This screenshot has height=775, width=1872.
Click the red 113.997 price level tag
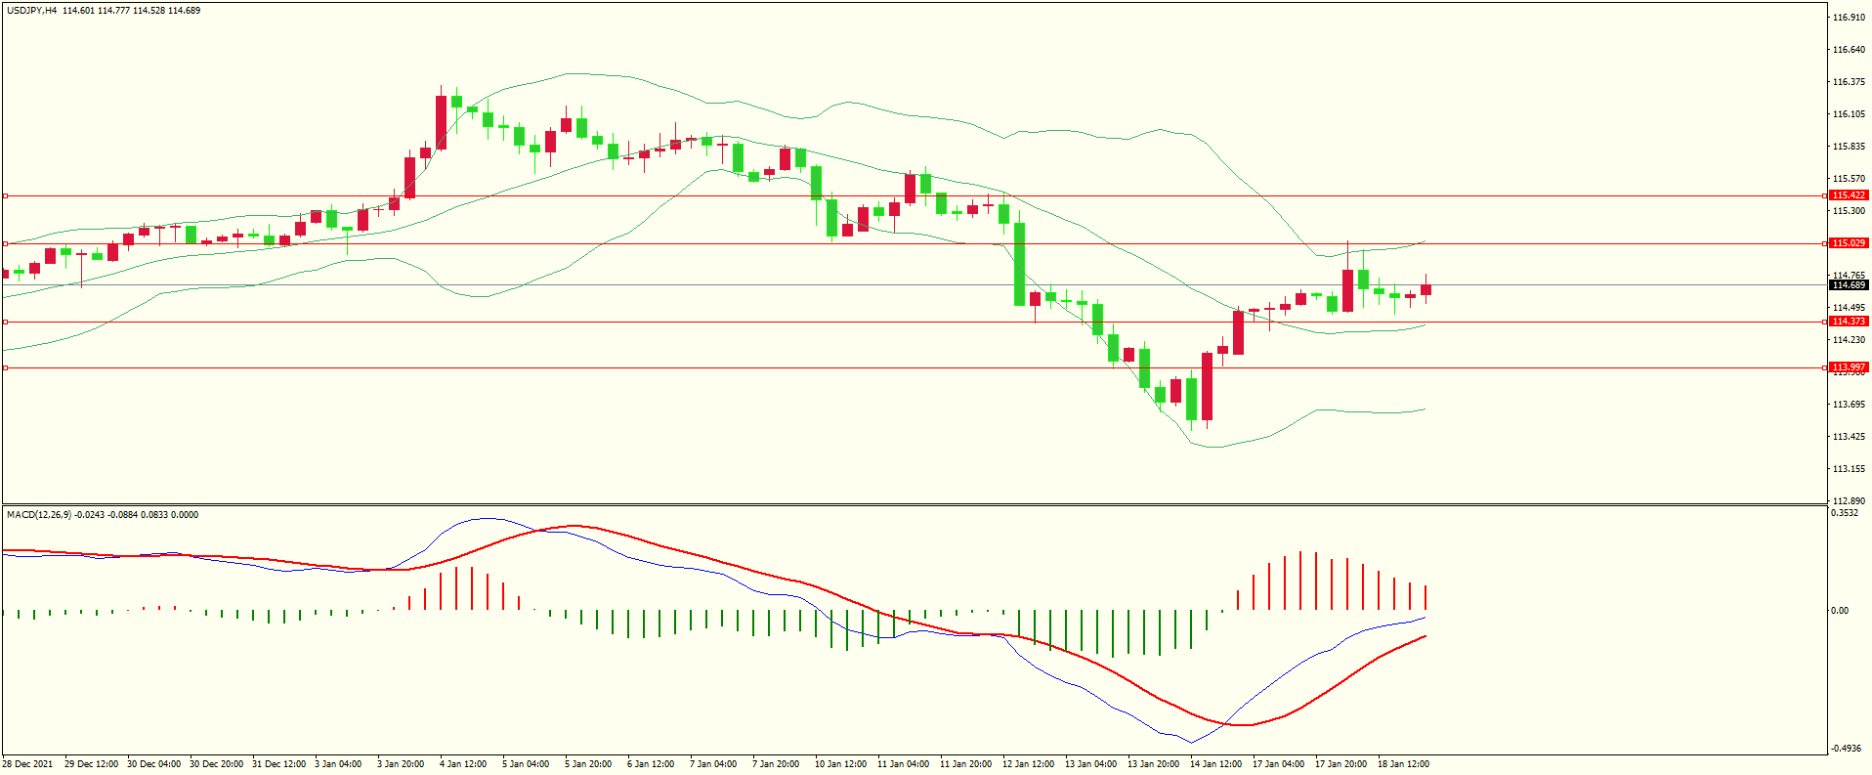click(x=1848, y=367)
